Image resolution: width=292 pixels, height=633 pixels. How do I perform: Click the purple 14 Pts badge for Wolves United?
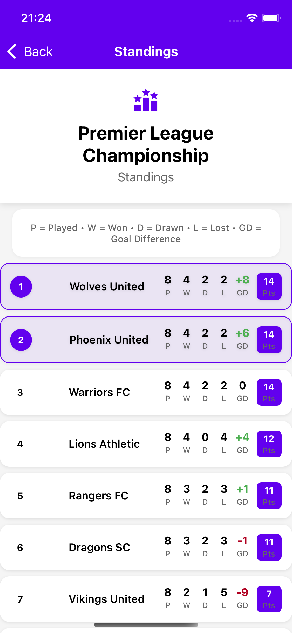[x=269, y=286]
